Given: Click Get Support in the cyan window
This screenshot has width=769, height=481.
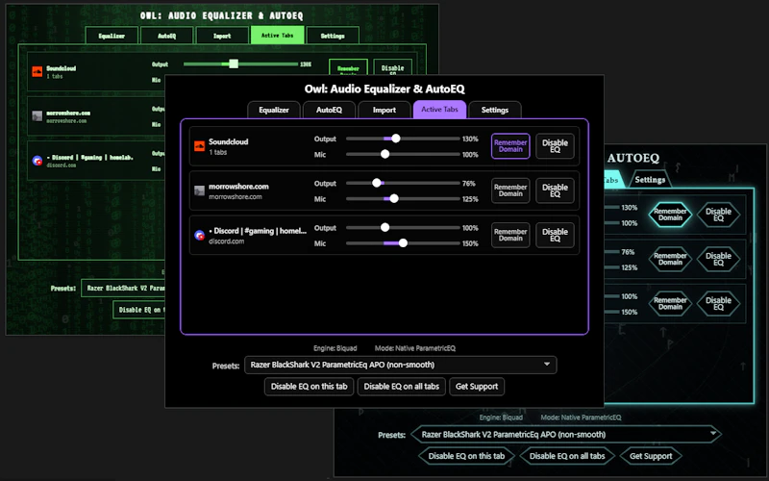Looking at the screenshot, I should (651, 456).
